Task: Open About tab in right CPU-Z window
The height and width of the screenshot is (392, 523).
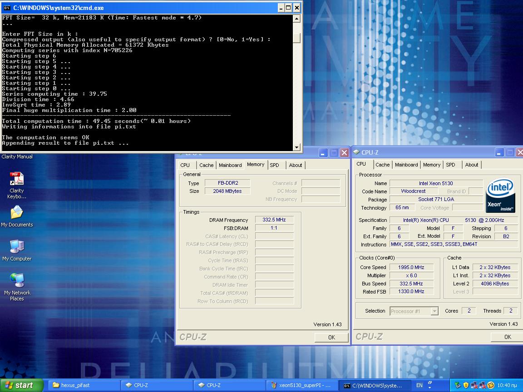Action: [x=472, y=165]
